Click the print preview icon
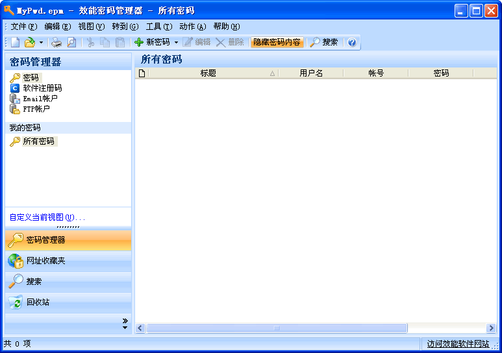The height and width of the screenshot is (353, 502). 71,42
